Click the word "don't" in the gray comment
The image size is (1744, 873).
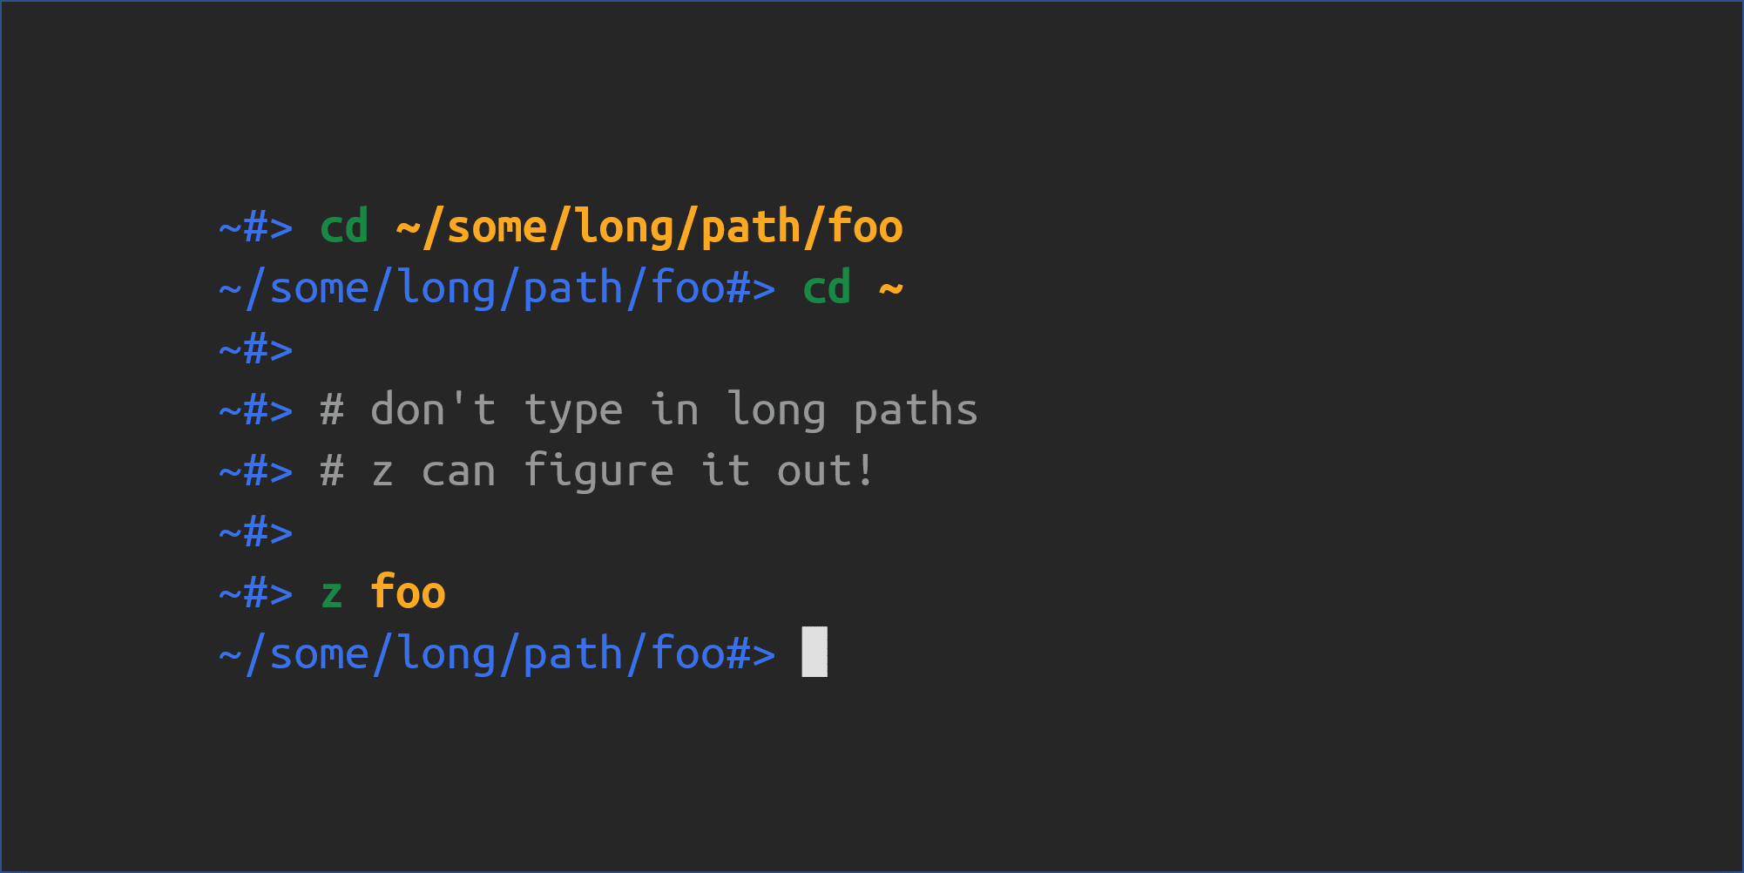[x=433, y=410]
